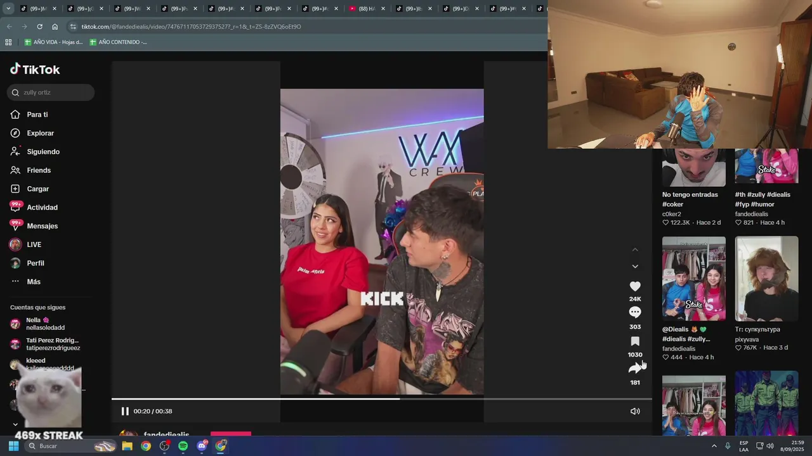Screen dimensions: 812x456
Task: Open 'Tr: сункультура' pixyvava video thumbnail
Action: coord(766,279)
